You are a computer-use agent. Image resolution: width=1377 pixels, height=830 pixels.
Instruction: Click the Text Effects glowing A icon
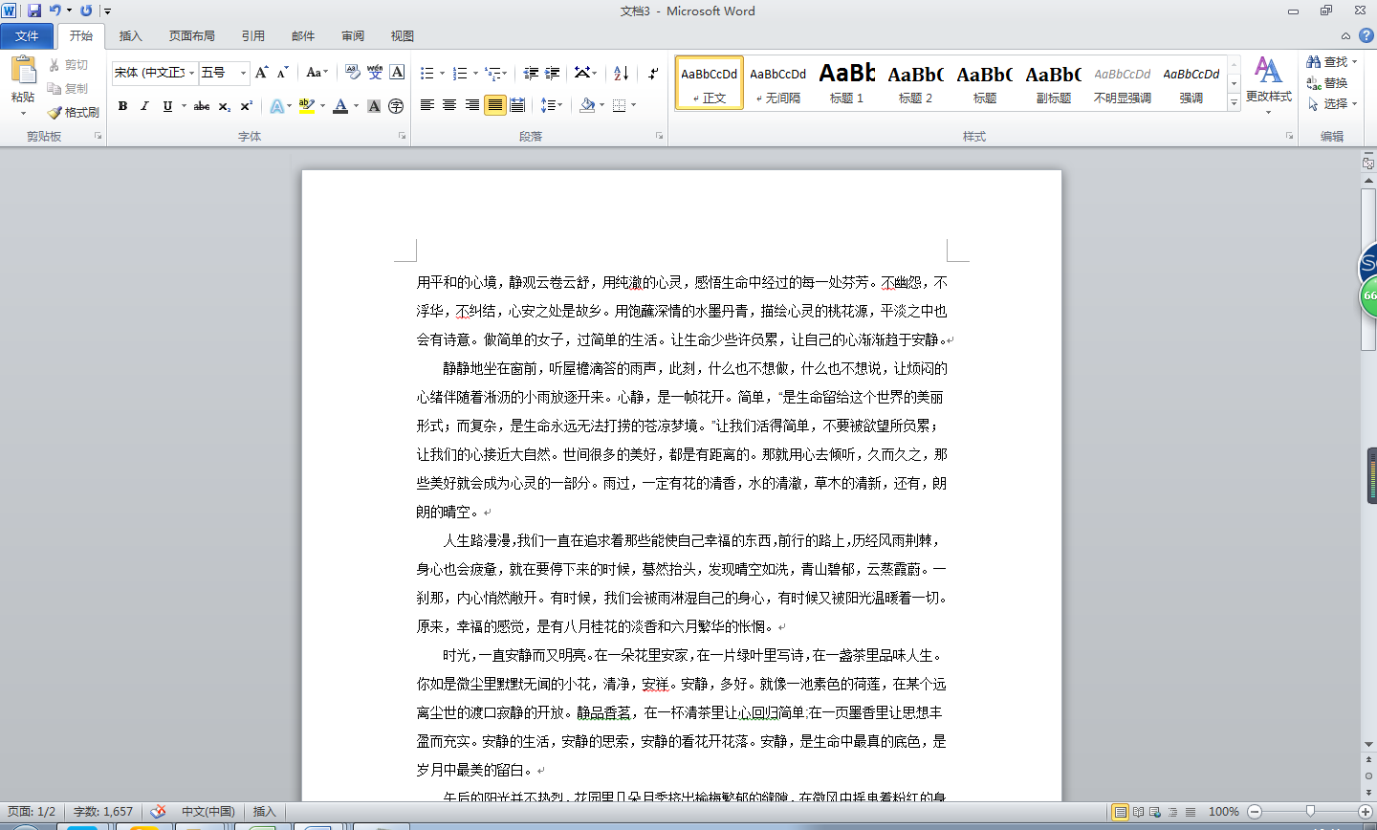pyautogui.click(x=276, y=106)
